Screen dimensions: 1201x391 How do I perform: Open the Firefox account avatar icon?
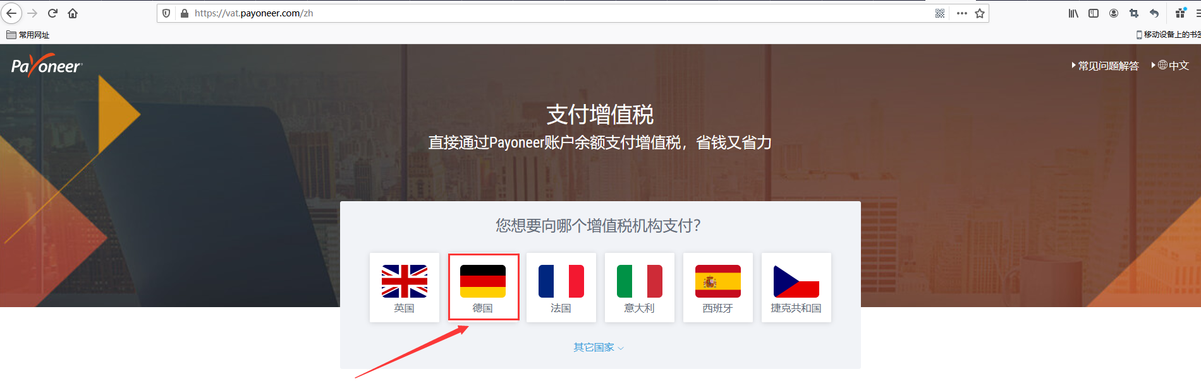[x=1114, y=13]
